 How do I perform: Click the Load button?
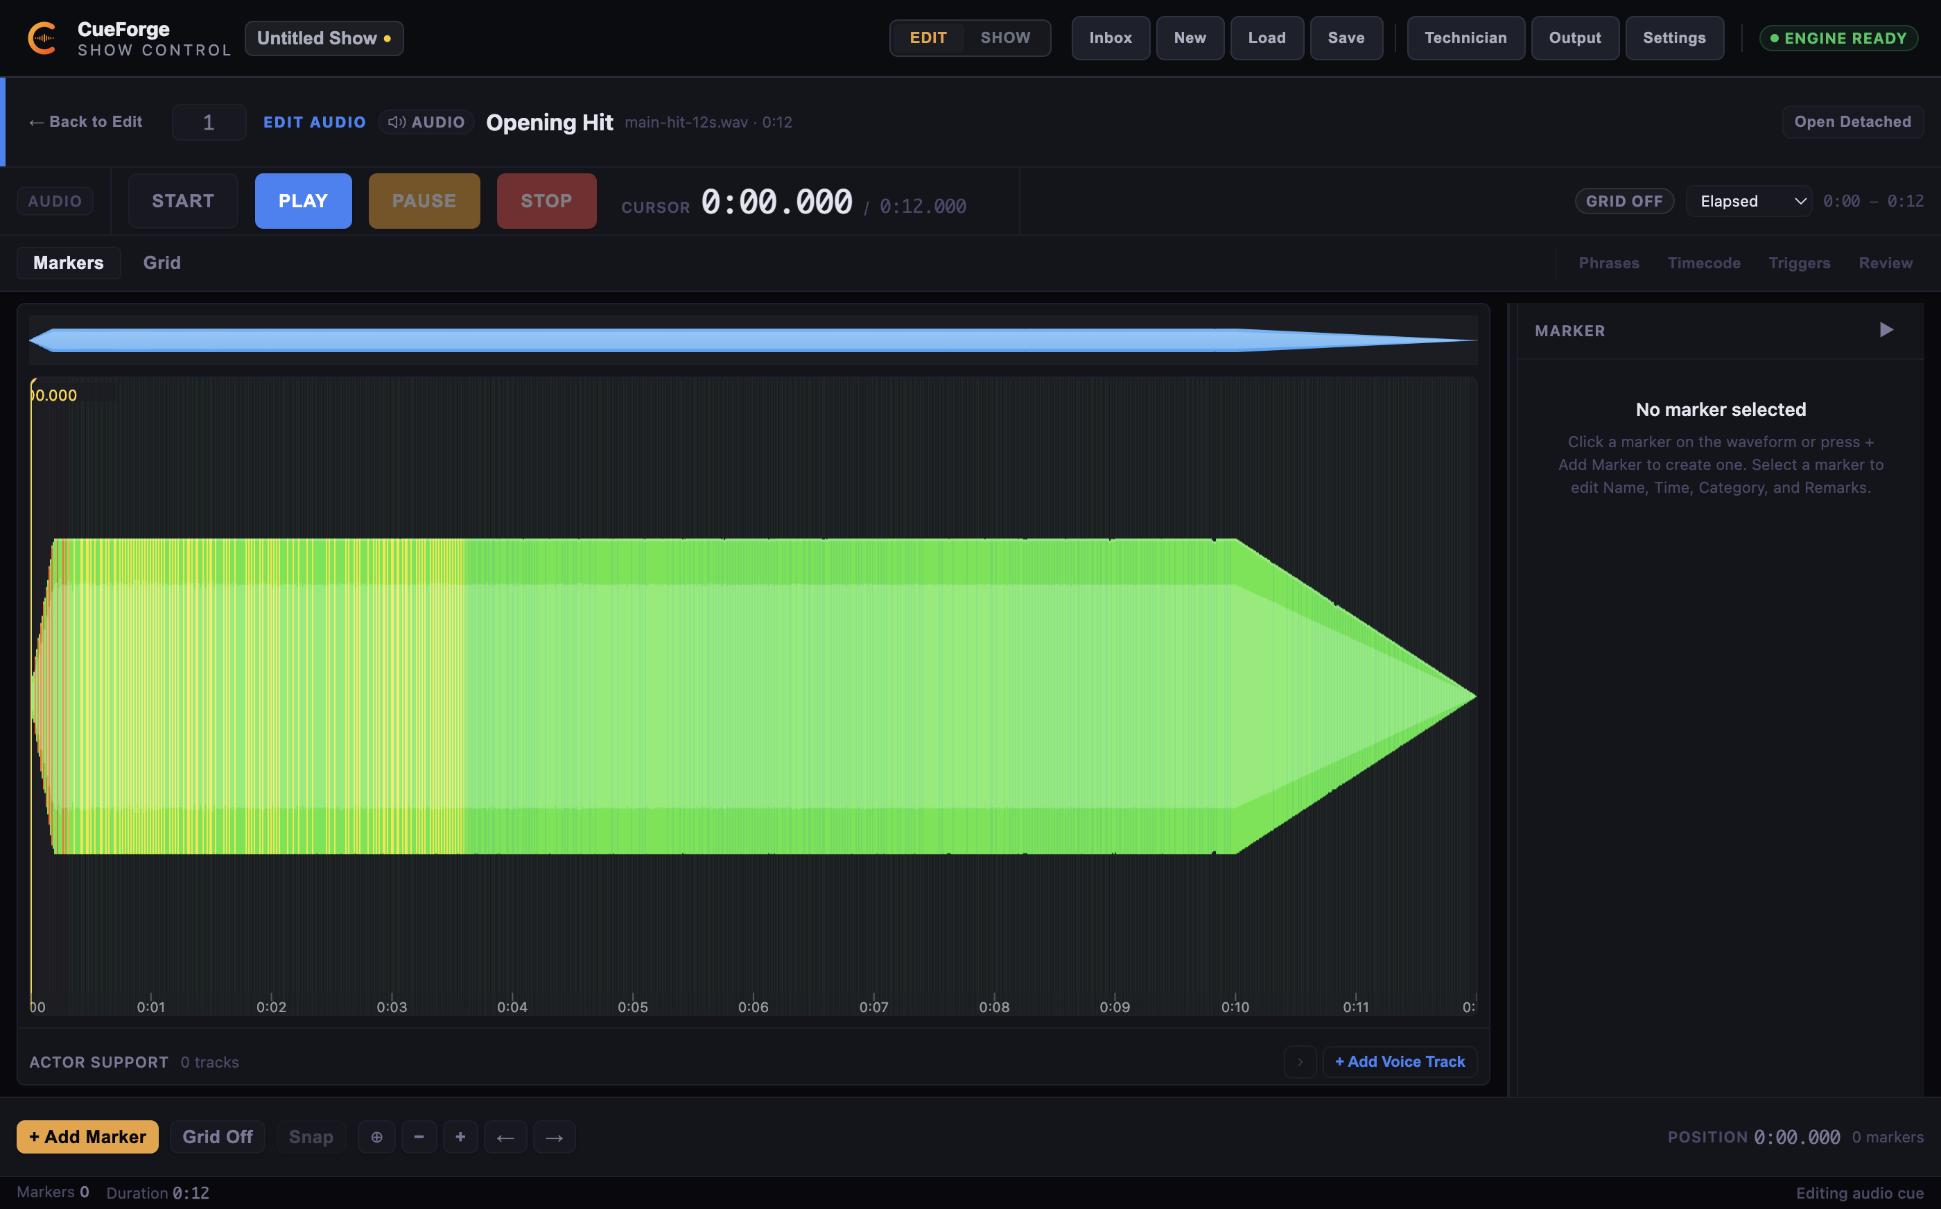pyautogui.click(x=1267, y=37)
